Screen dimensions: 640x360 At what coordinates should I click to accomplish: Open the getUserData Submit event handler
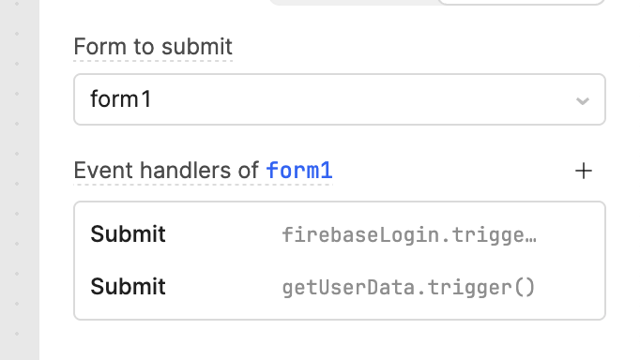340,287
